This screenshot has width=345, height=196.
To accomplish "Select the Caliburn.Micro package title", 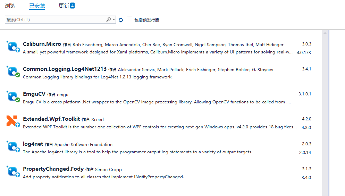I will pos(42,44).
